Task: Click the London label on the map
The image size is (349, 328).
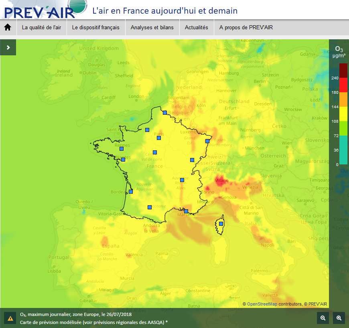Action: click(136, 96)
